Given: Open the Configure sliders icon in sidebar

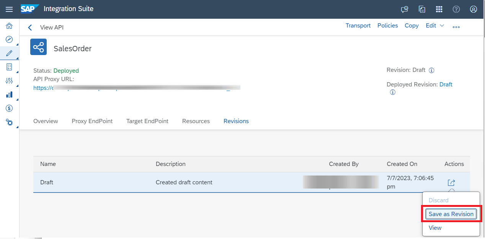Looking at the screenshot, I should 9,81.
